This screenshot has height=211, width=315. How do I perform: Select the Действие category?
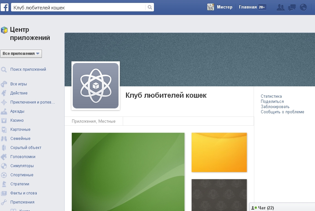click(x=19, y=93)
